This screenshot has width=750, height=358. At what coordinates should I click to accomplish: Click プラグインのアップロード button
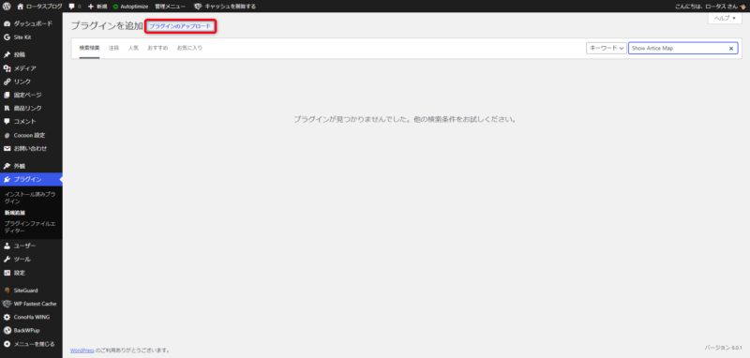click(x=180, y=27)
